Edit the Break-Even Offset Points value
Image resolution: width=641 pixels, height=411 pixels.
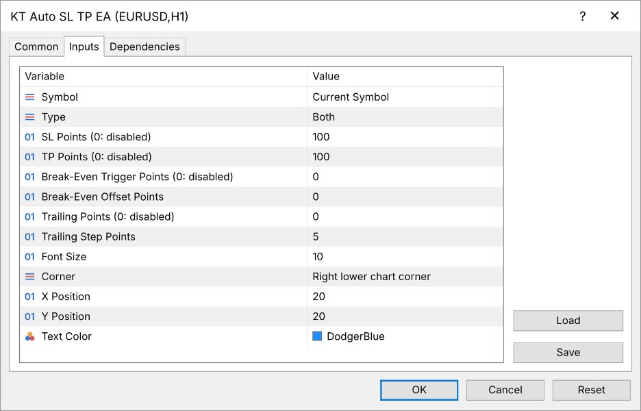click(405, 197)
